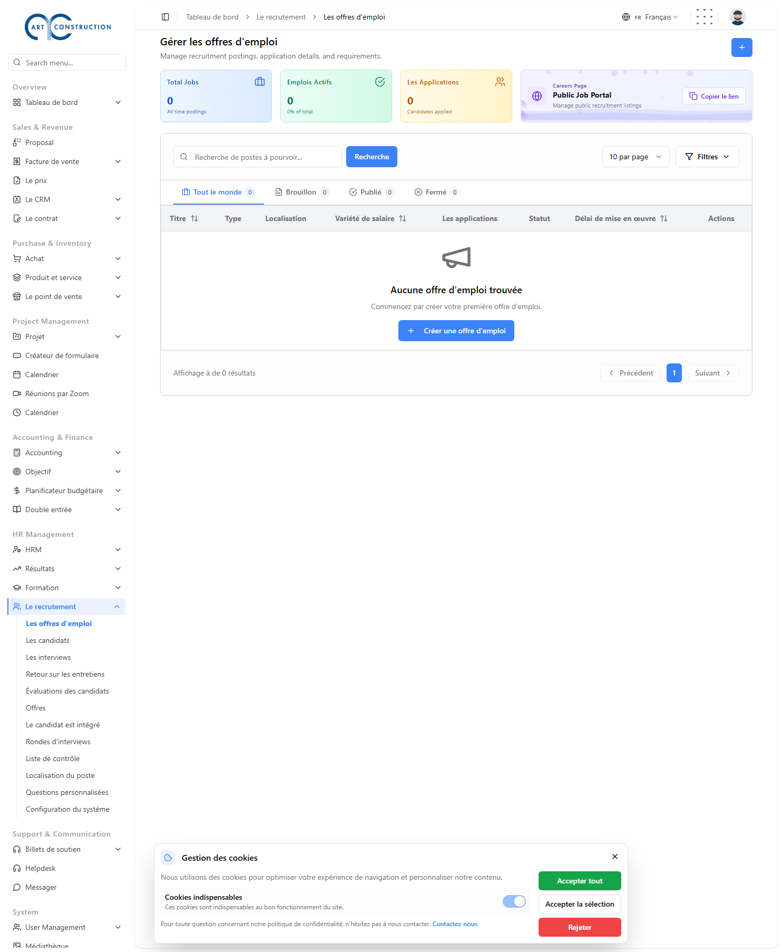The image size is (782, 952).
Task: Toggle the sidebar panel icon
Action: coord(165,17)
